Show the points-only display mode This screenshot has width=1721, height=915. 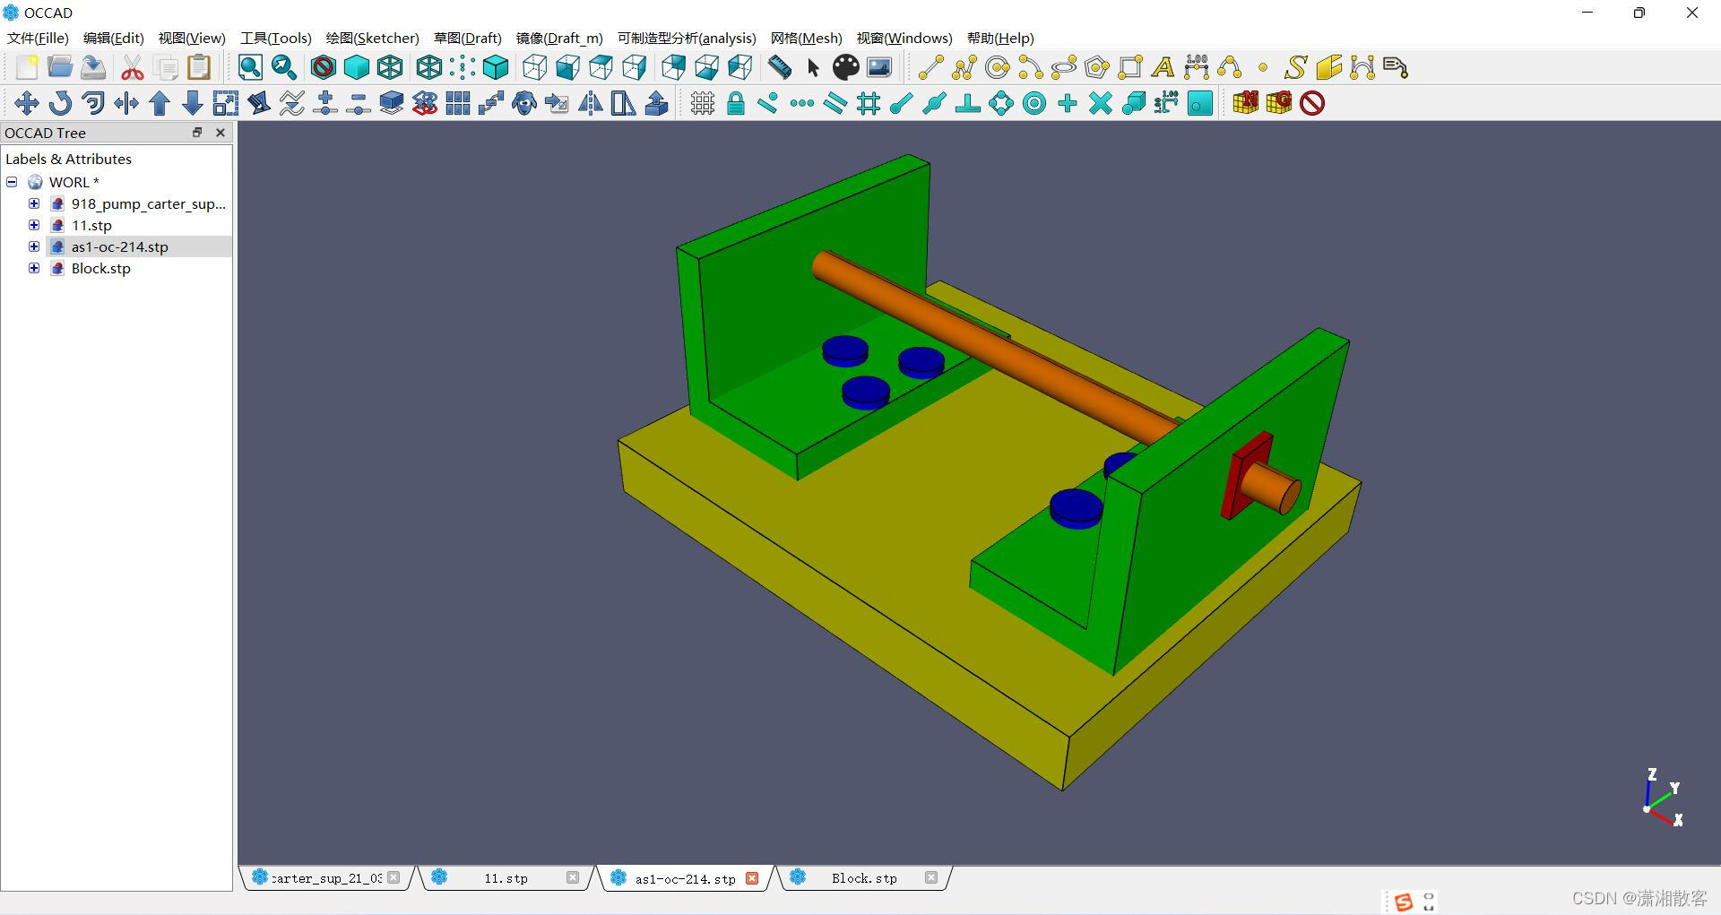point(463,67)
